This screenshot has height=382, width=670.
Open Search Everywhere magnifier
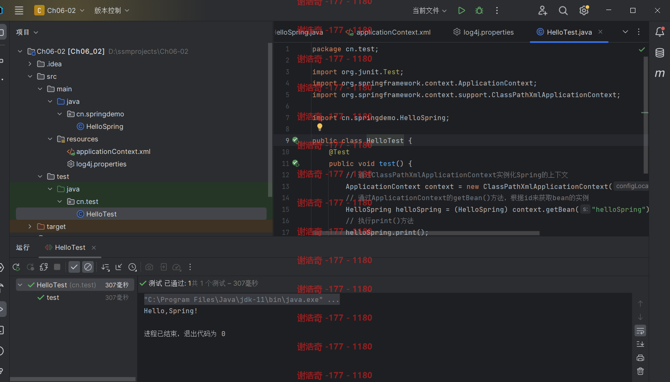[563, 10]
